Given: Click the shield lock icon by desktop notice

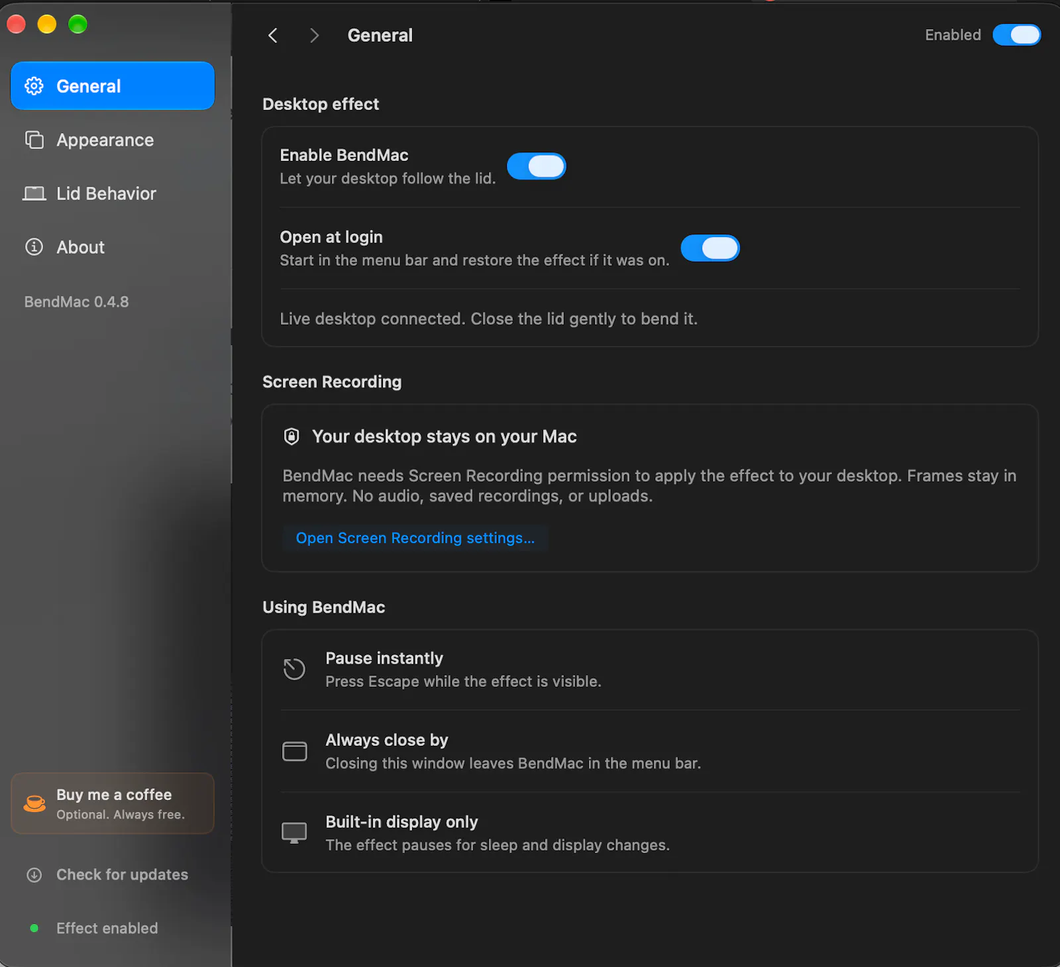Looking at the screenshot, I should 291,436.
